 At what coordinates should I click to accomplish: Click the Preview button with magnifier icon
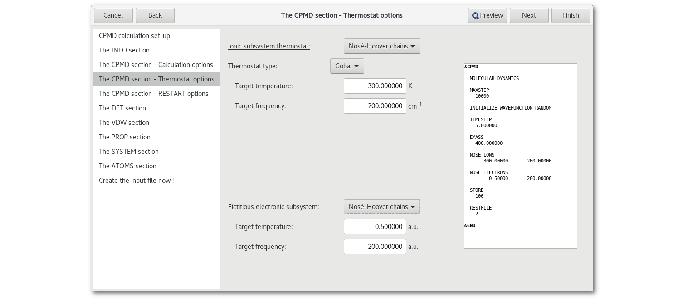pos(487,15)
